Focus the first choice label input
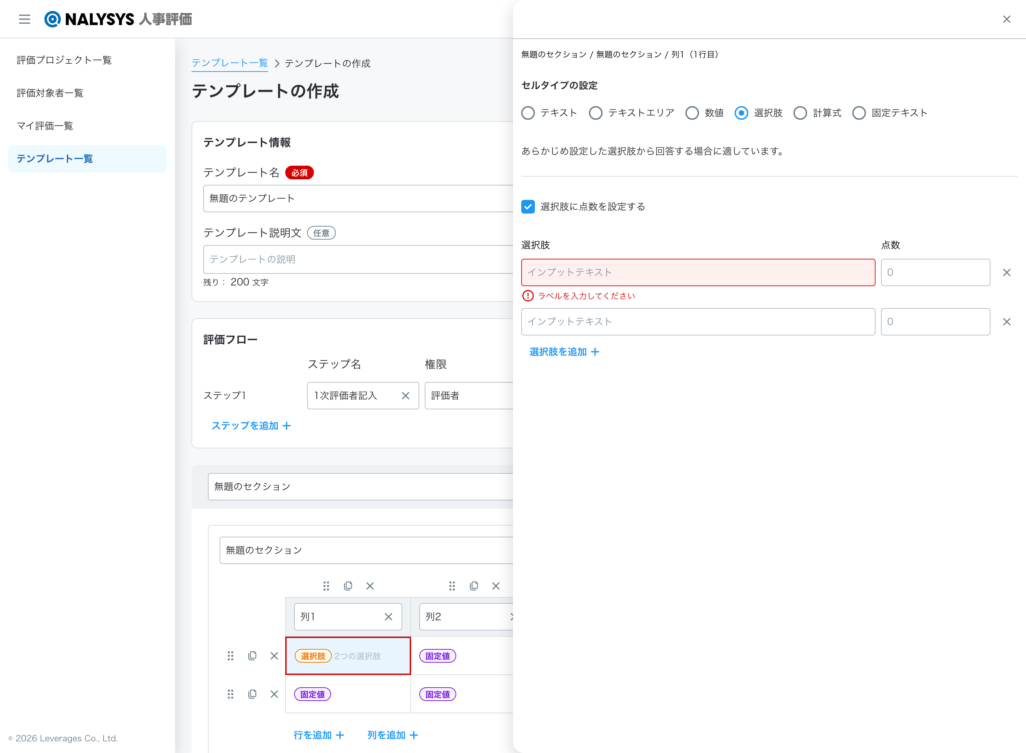The height and width of the screenshot is (753, 1026). click(698, 272)
